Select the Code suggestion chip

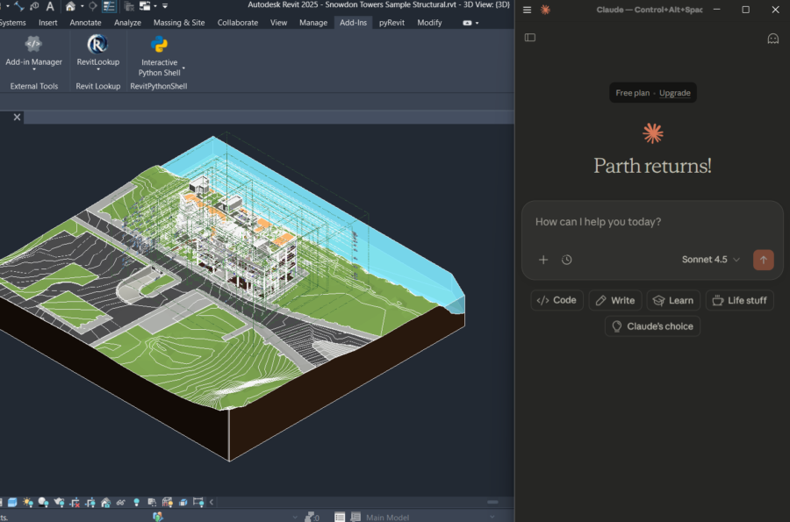557,300
